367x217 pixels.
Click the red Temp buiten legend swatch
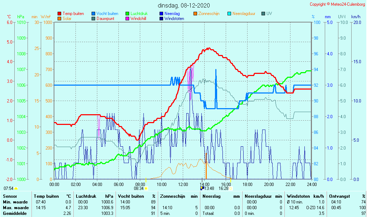coord(59,14)
